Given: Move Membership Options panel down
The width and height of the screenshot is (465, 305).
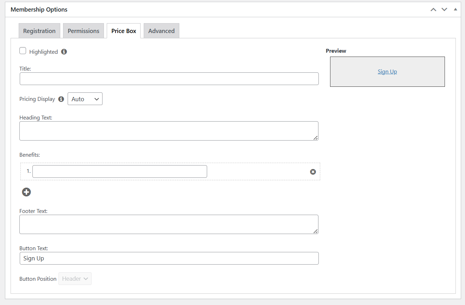Looking at the screenshot, I should tap(444, 9).
